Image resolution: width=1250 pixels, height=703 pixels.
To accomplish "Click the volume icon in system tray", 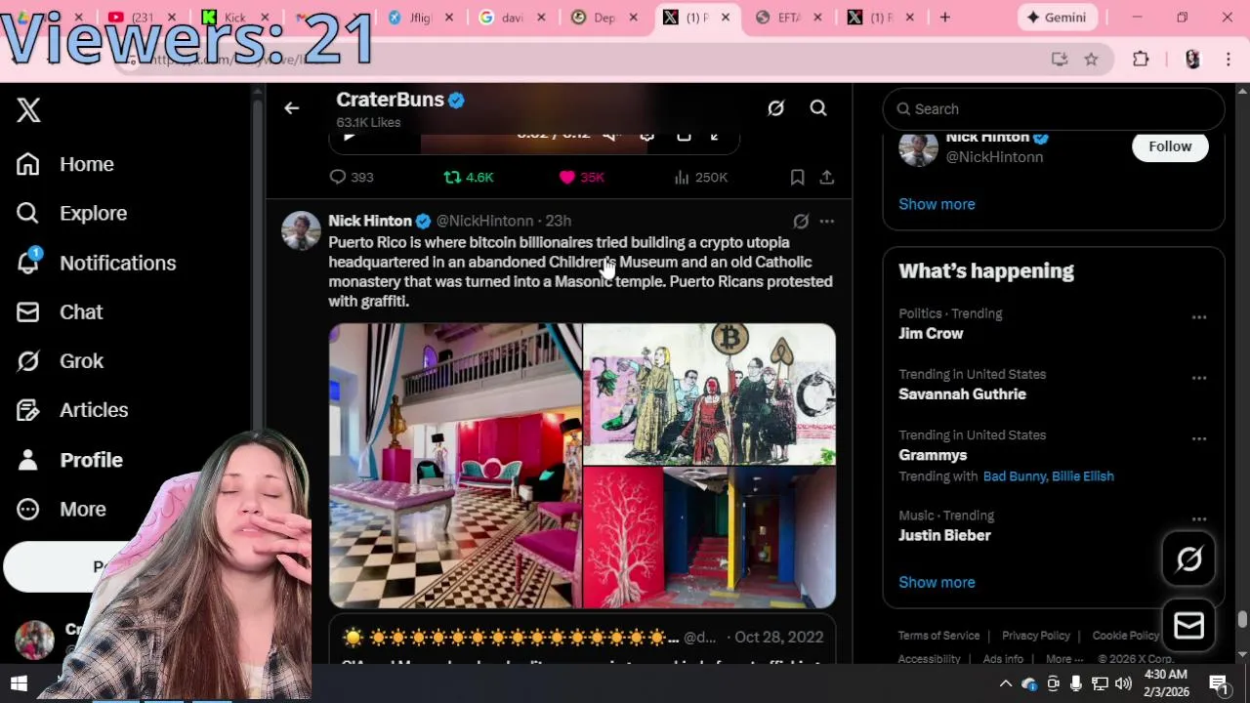I will (1123, 683).
